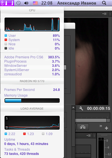Select the SystemUIServer process row
This screenshot has width=112, height=158.
[x=32, y=70]
